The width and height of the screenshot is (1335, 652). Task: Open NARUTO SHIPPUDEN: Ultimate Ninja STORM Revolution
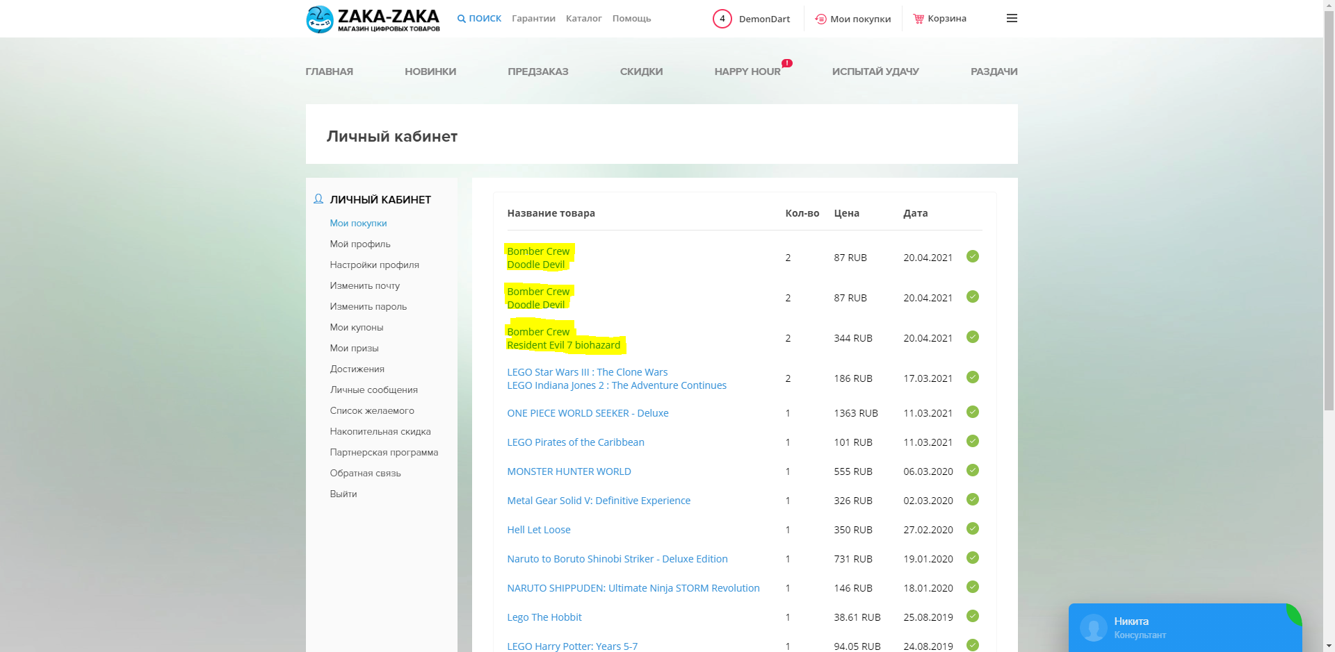tap(633, 588)
